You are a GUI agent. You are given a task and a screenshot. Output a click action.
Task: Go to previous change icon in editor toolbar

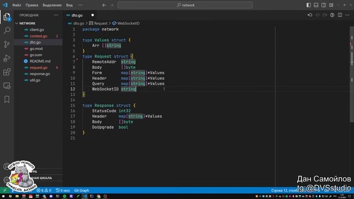pyautogui.click(x=310, y=15)
